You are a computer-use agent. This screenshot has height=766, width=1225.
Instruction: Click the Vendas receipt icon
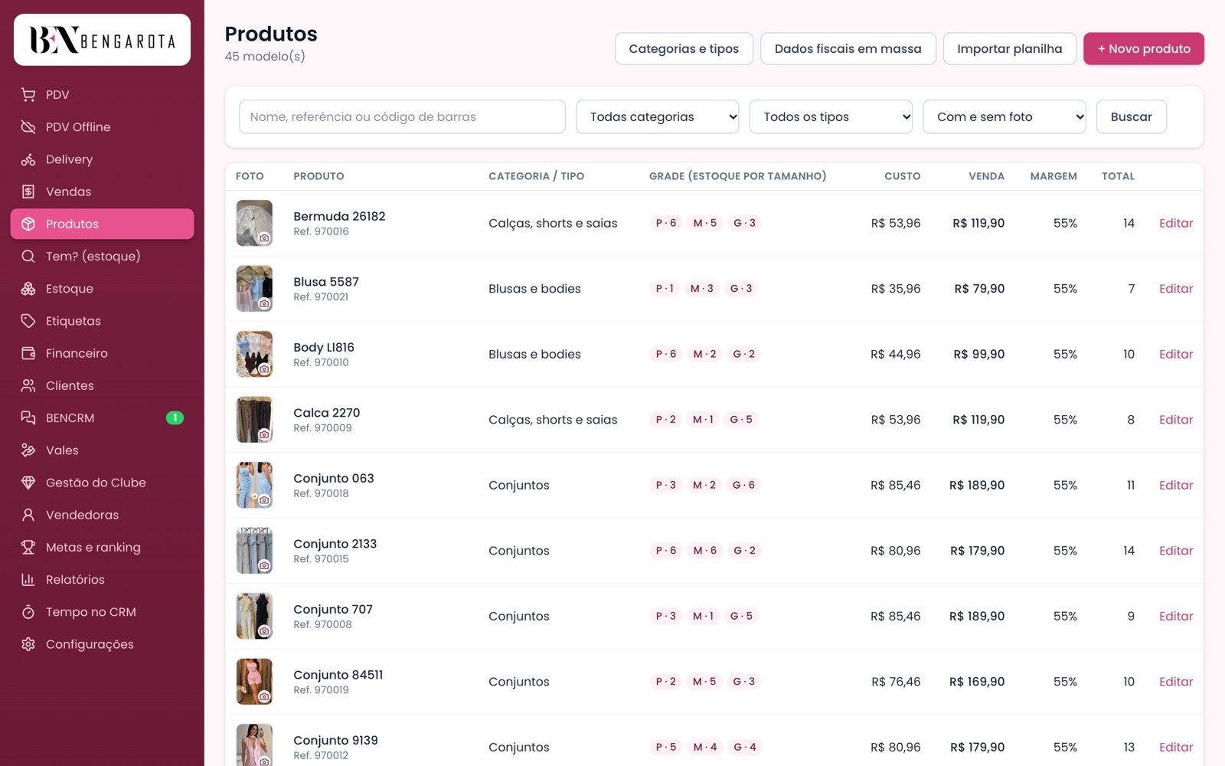[x=28, y=191]
